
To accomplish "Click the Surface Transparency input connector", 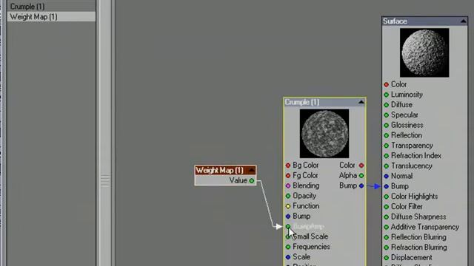I will coord(386,146).
